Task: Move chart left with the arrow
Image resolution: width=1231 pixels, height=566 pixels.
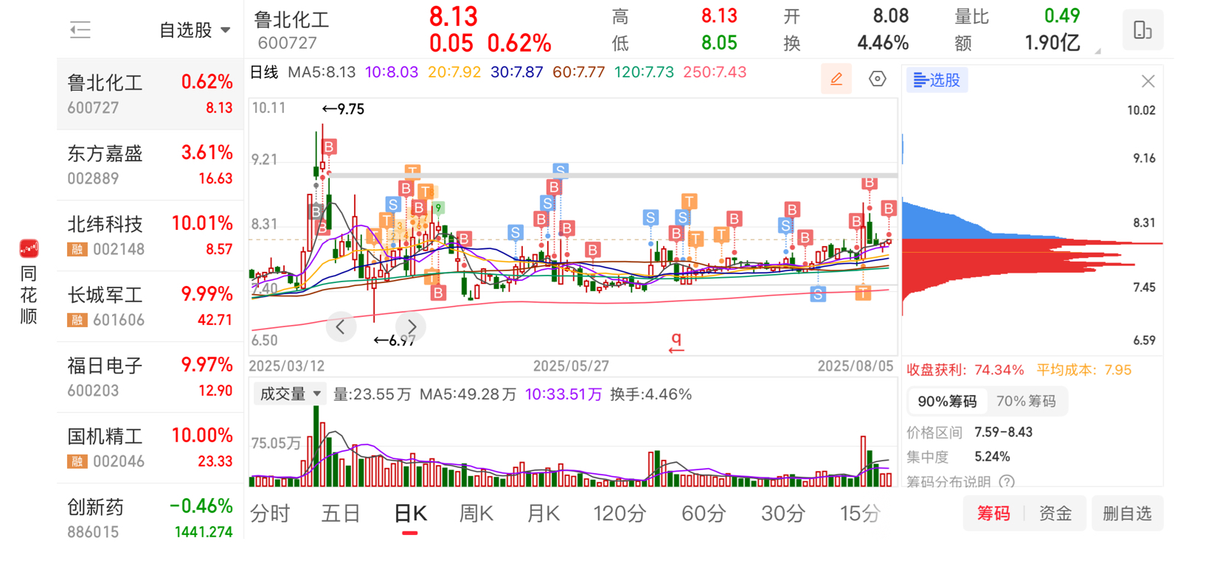Action: 340,326
